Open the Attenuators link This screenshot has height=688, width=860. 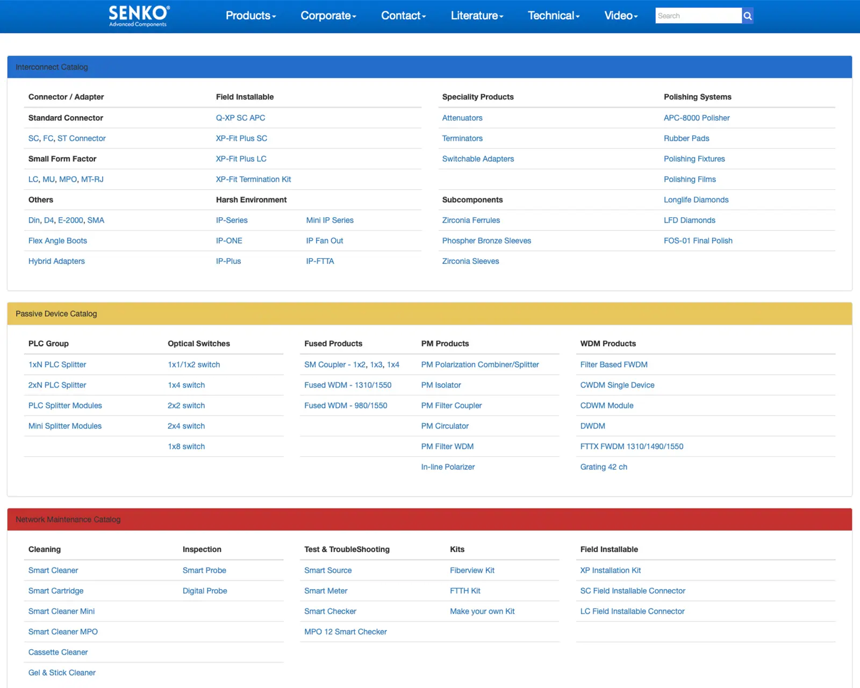click(462, 118)
